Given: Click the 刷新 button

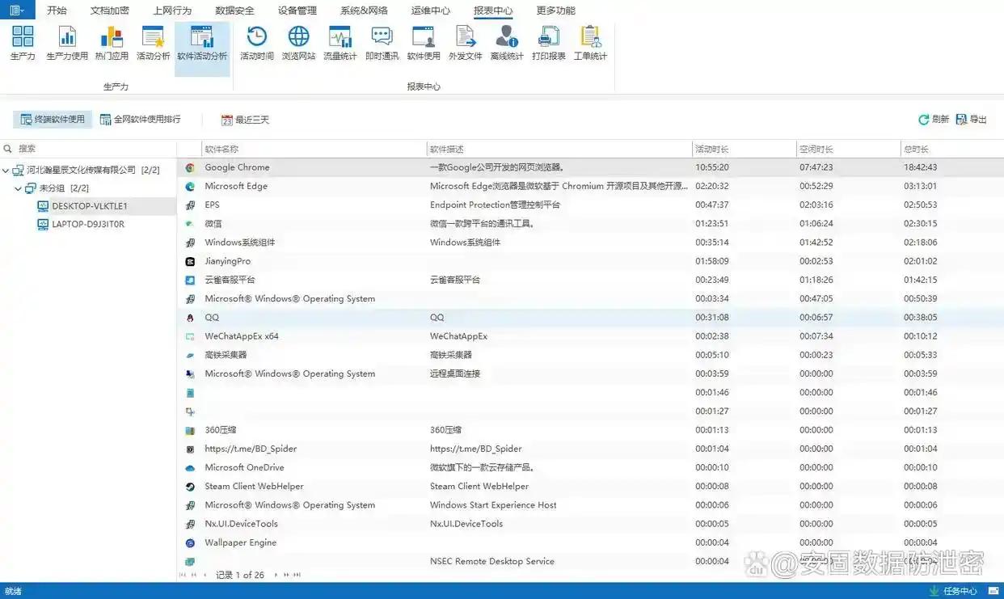Looking at the screenshot, I should click(933, 120).
